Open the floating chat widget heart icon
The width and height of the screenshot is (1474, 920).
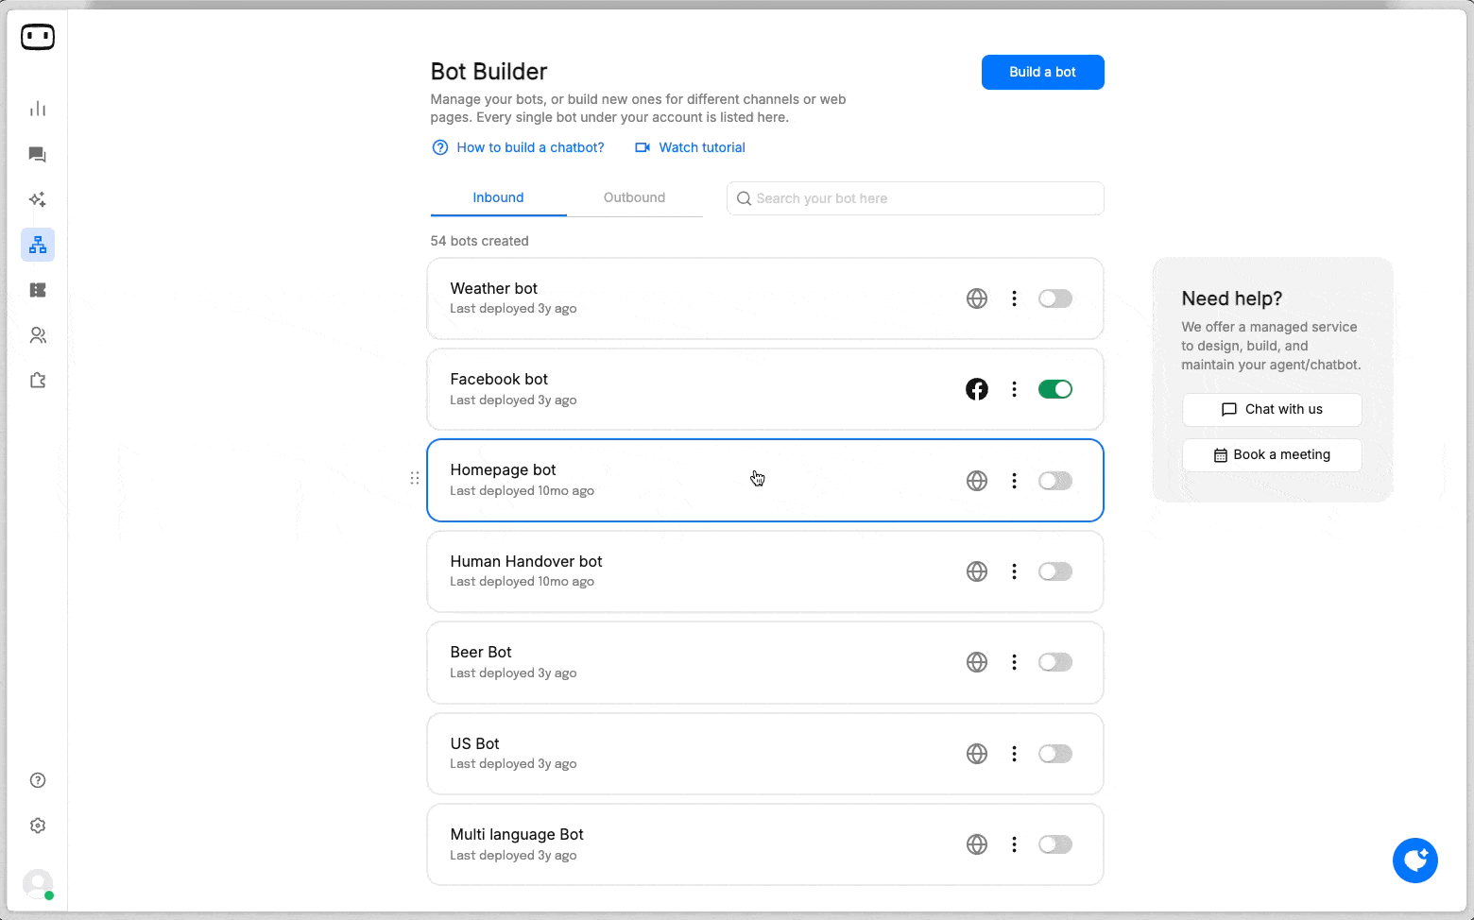coord(1414,860)
